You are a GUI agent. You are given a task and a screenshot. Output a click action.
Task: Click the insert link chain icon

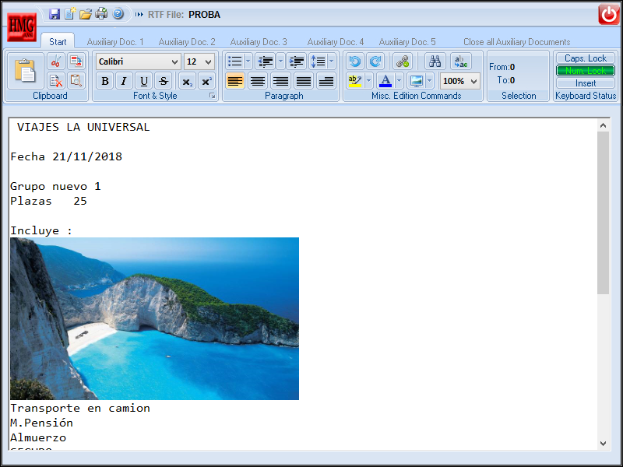[x=403, y=61]
